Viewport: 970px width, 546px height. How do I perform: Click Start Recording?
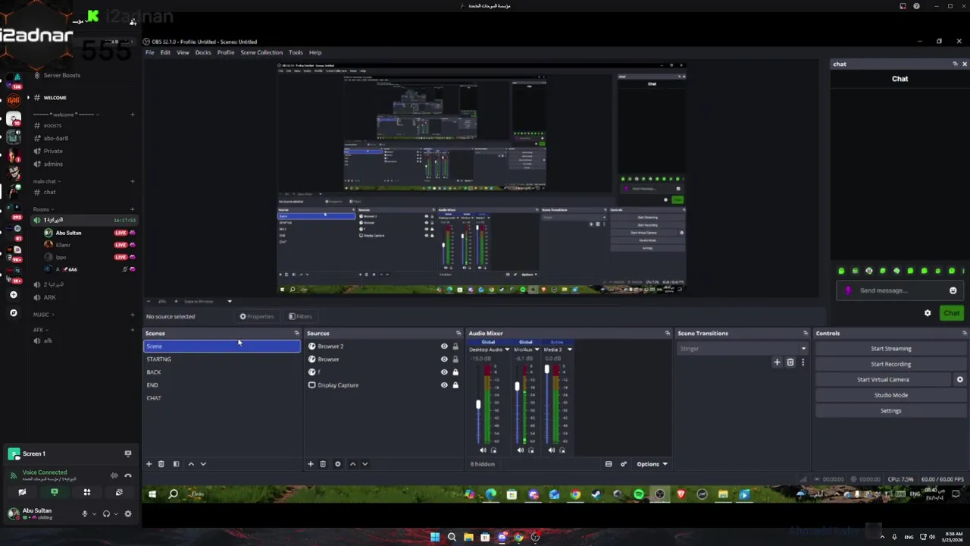(x=891, y=364)
